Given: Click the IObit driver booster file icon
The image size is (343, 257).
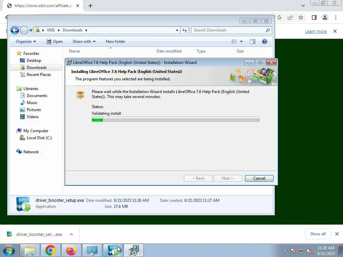Looking at the screenshot, I should [23, 204].
